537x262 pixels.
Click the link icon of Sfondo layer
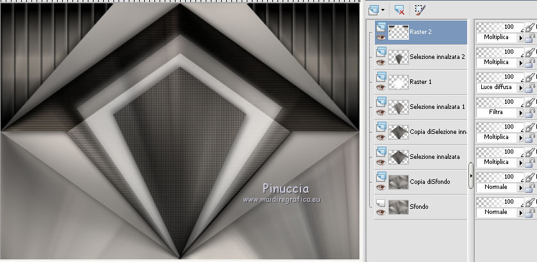(530, 202)
